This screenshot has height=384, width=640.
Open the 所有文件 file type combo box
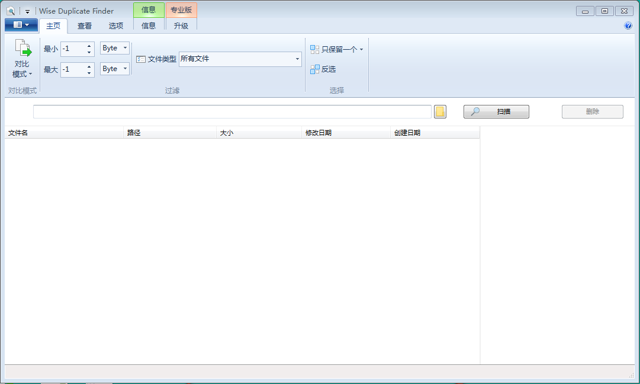(297, 59)
